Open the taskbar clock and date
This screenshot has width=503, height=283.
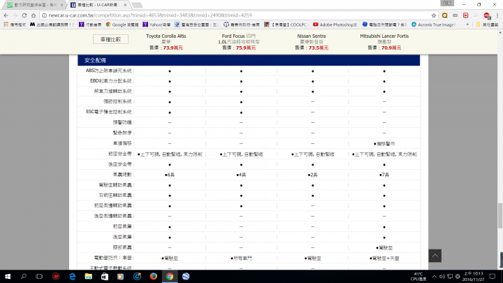point(474,276)
